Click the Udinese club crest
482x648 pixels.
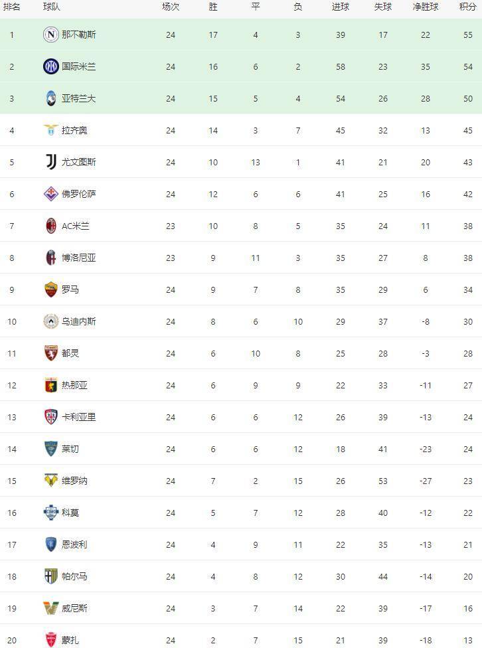51,321
